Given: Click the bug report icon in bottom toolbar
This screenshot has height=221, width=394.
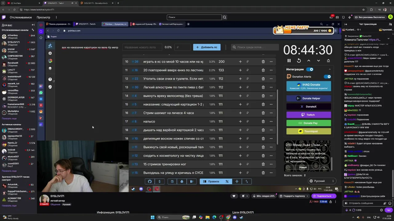Looking at the screenshot, I should 182,181.
